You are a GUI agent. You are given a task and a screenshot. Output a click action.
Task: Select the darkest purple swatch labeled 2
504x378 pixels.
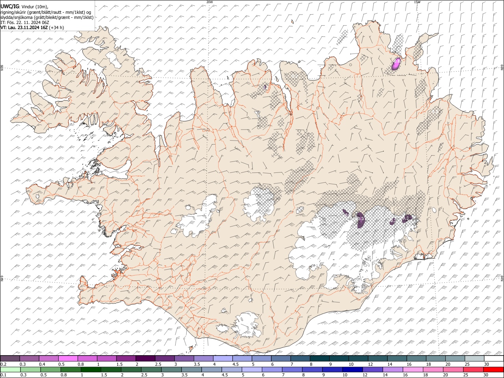(145, 358)
